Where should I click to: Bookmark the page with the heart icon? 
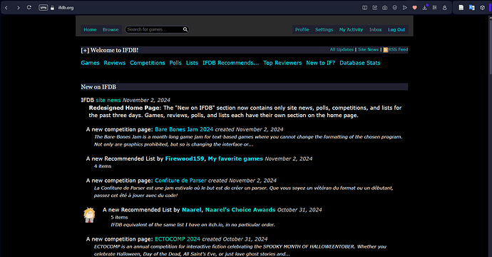pos(414,8)
